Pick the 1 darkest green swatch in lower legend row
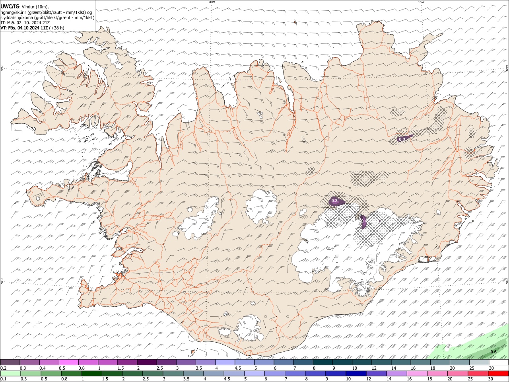Screen dimensions: 509x382 tap(91, 373)
